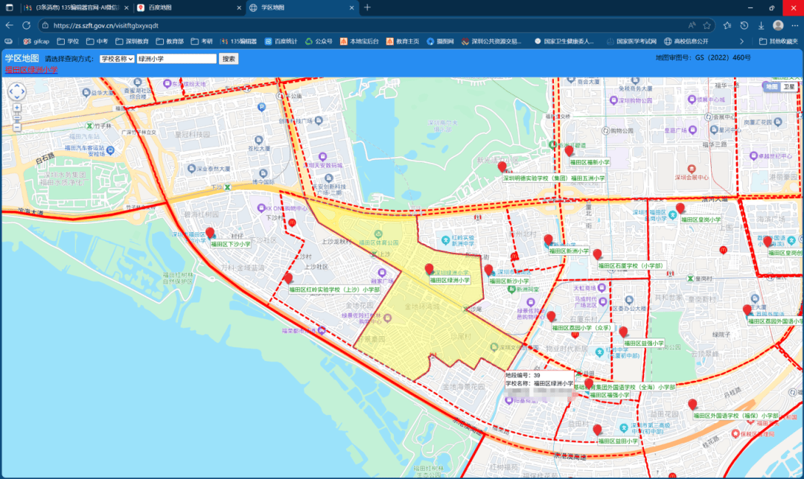804x479 pixels.
Task: Open the red 福田区绿洲小学 result link
Action: (31, 69)
